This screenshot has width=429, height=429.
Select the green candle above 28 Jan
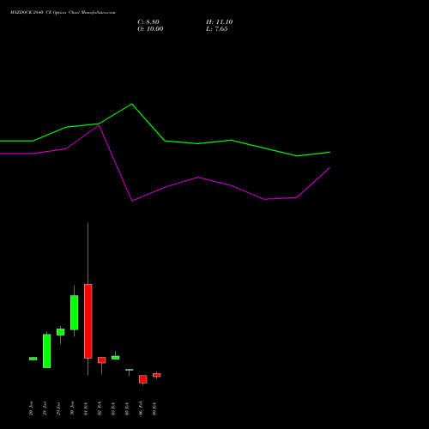point(47,351)
